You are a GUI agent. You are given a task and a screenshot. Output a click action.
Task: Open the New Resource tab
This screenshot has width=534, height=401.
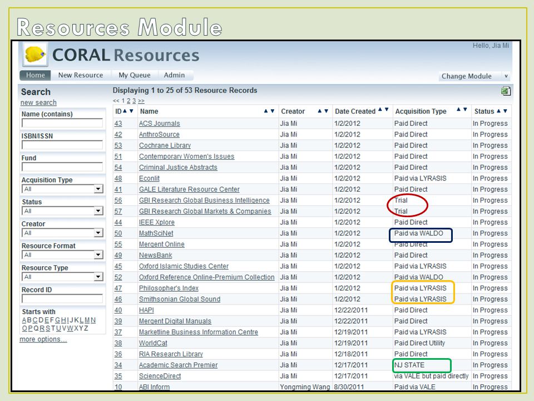pyautogui.click(x=81, y=75)
